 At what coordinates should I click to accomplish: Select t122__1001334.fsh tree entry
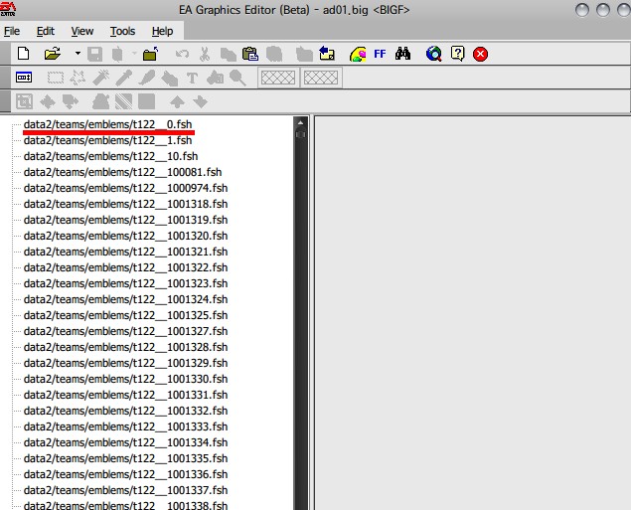[125, 442]
